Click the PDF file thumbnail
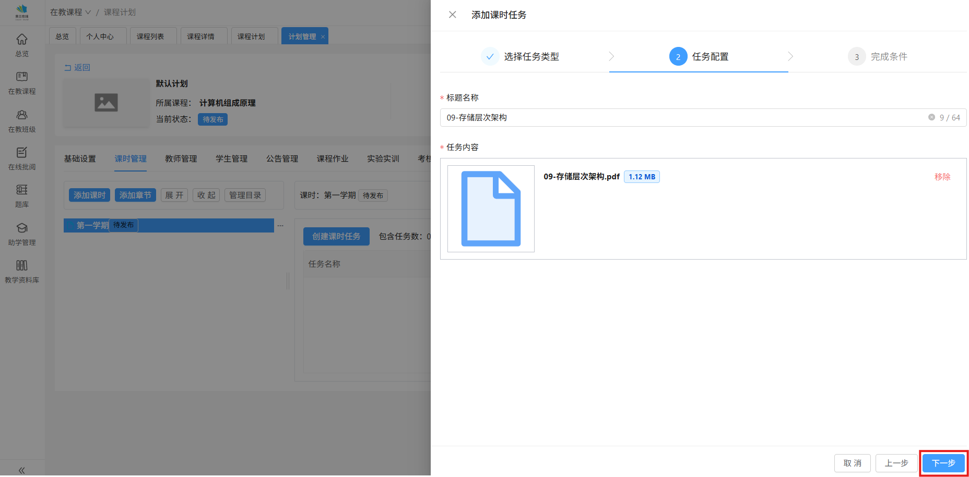Screen dimensions: 969x477 point(491,209)
